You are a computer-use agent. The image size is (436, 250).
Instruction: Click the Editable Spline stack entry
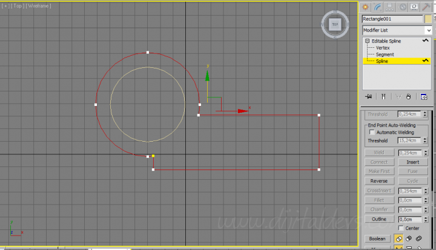[386, 41]
